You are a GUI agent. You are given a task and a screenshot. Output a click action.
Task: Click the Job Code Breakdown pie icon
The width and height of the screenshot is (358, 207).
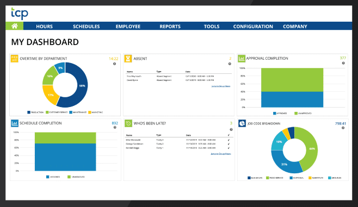click(x=242, y=123)
